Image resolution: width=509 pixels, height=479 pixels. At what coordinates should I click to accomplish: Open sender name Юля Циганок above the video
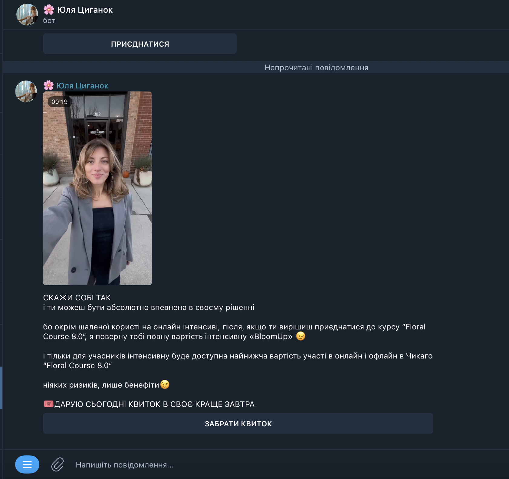[x=82, y=86]
